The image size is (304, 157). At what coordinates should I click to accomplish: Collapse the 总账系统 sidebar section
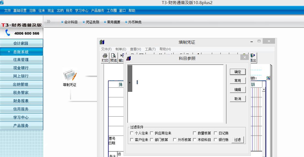tap(21, 52)
